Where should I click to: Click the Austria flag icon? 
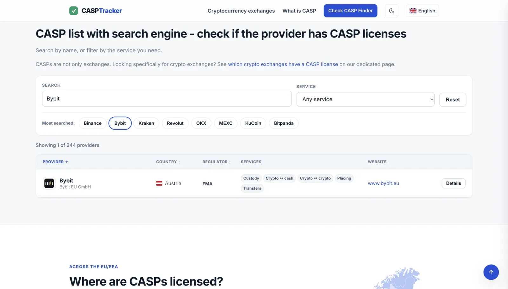pos(159,183)
